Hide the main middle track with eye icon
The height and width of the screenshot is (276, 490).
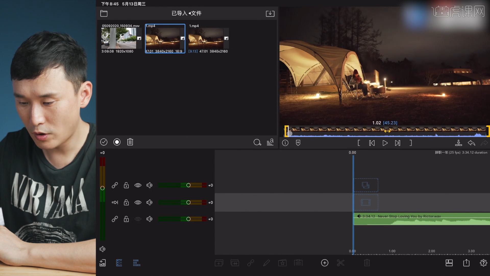pos(138,202)
